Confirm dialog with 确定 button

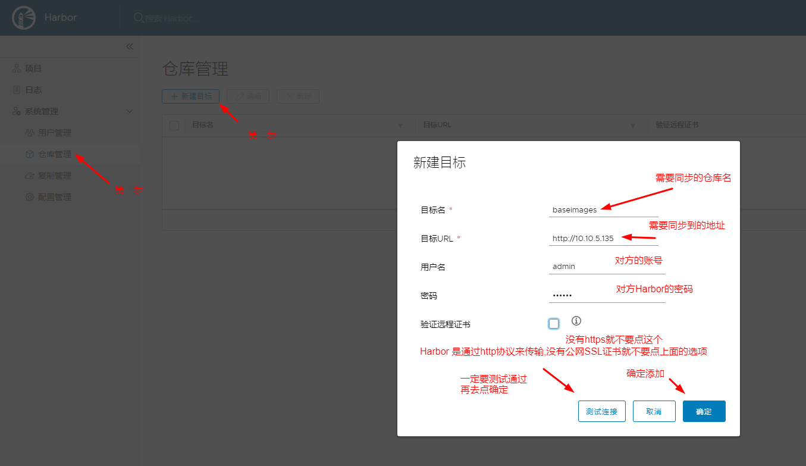pyautogui.click(x=704, y=411)
